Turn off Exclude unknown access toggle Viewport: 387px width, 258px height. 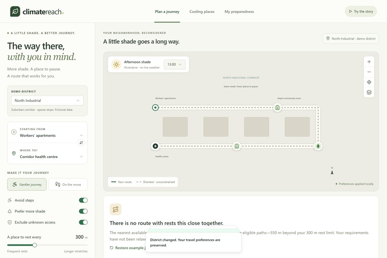pos(83,222)
